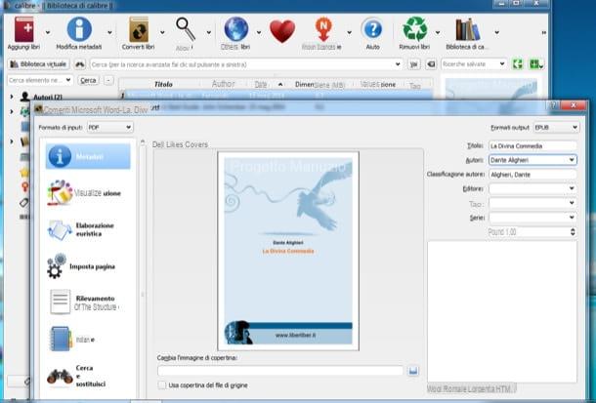The width and height of the screenshot is (596, 403).
Task: Click the help question mark of conversion dialog
Action: (553, 105)
